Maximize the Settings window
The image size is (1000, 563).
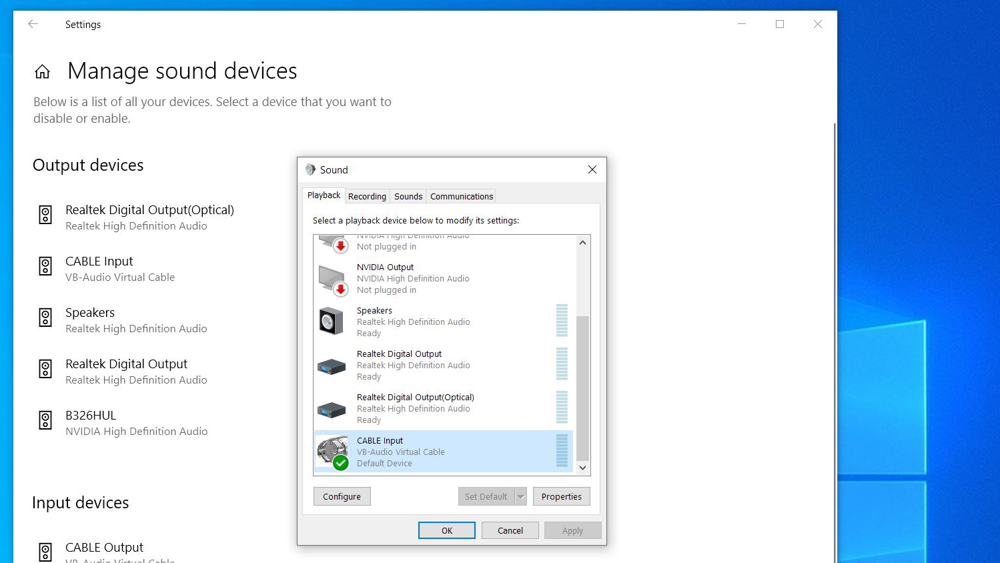click(780, 24)
